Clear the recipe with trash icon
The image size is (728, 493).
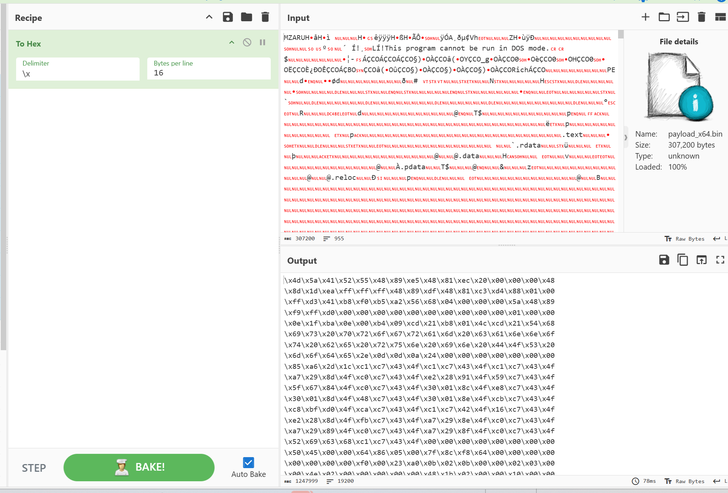click(x=265, y=17)
